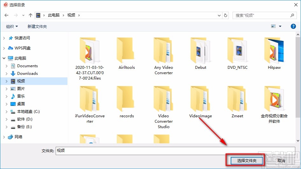
Task: Select 本地磁盘 (C:) drive
Action: click(28, 112)
